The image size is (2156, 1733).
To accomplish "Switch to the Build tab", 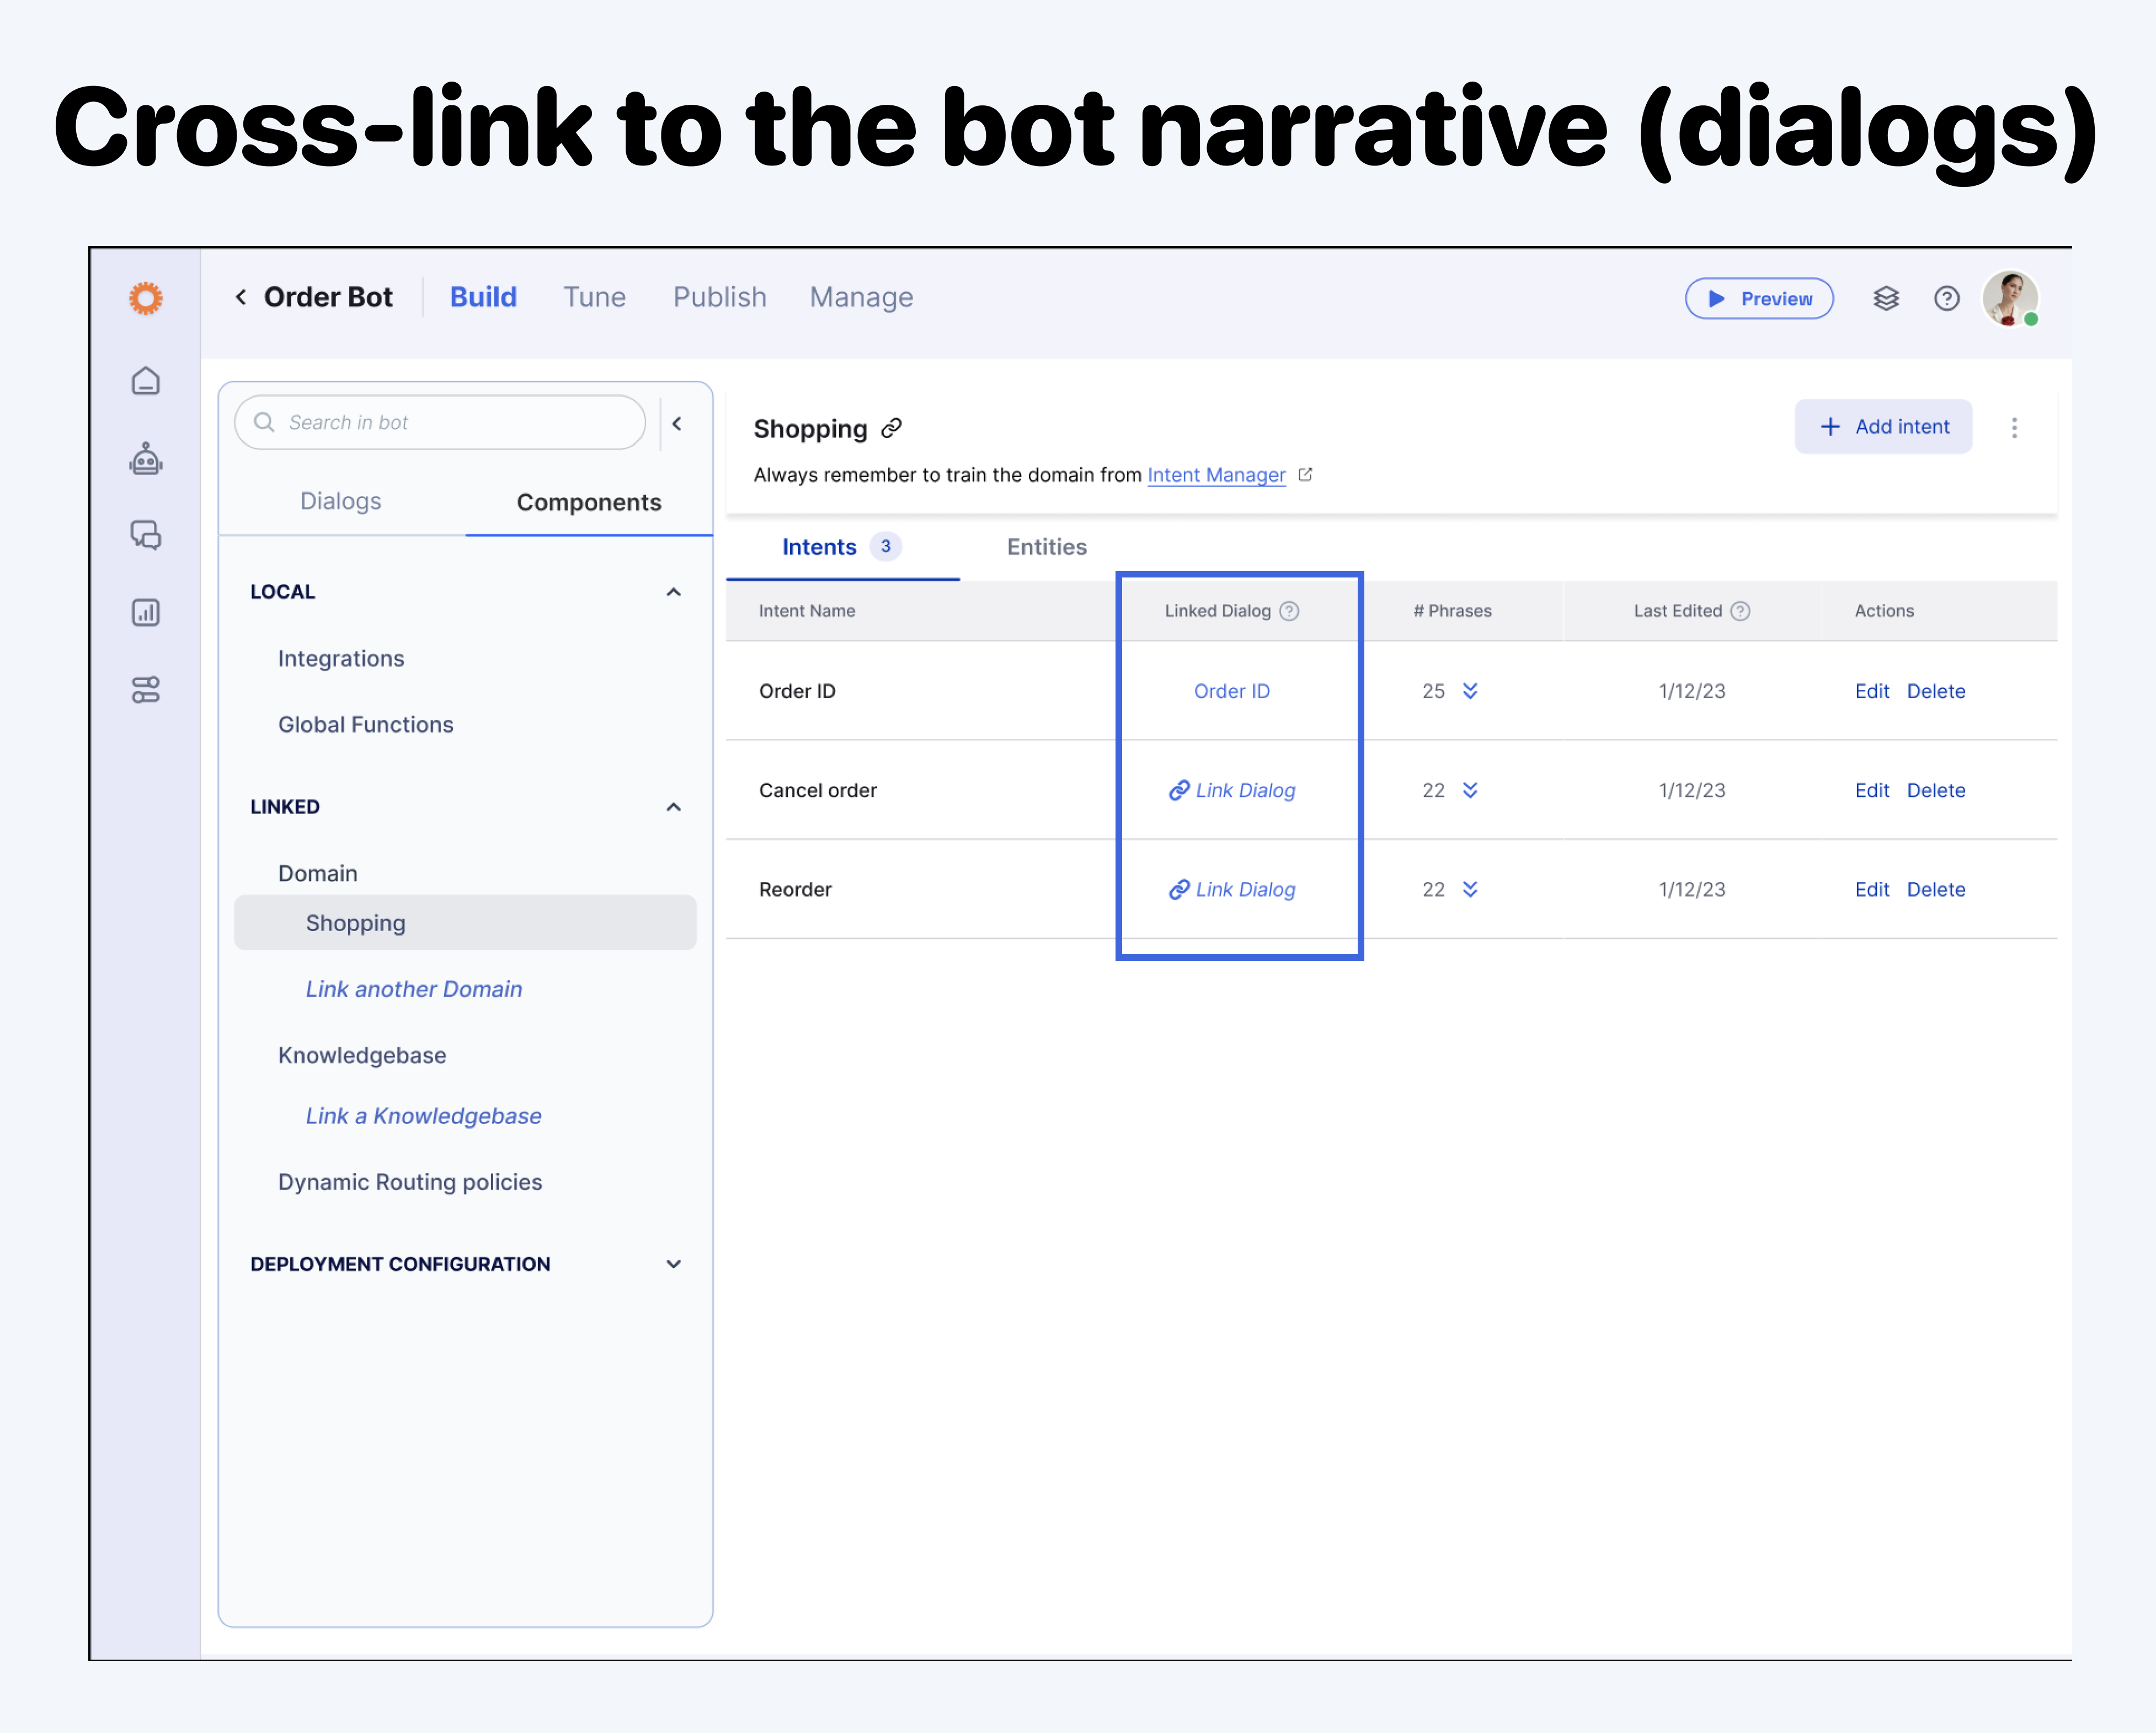I will [483, 297].
